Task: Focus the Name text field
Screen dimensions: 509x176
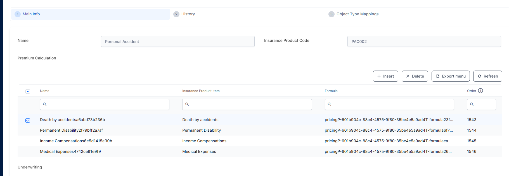Action: [x=177, y=42]
